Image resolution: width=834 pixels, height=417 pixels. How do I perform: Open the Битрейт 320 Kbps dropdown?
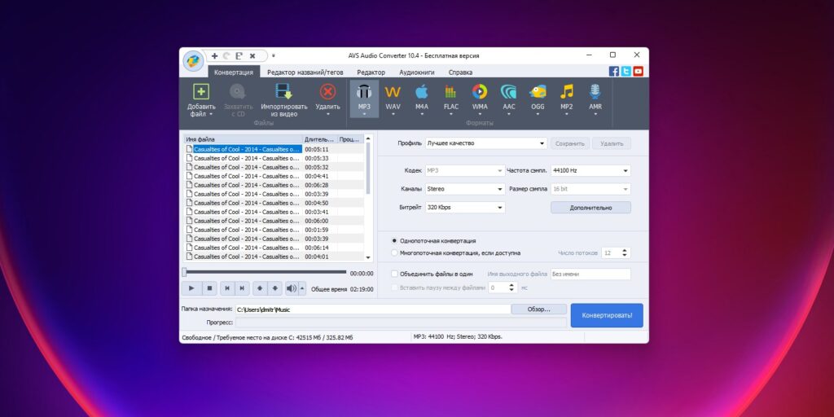point(465,208)
